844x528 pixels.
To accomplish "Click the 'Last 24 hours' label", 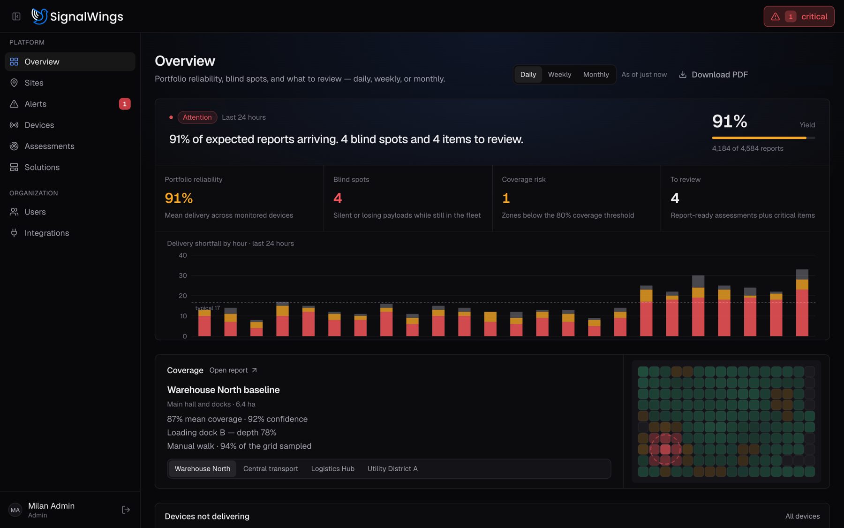I will coord(244,117).
